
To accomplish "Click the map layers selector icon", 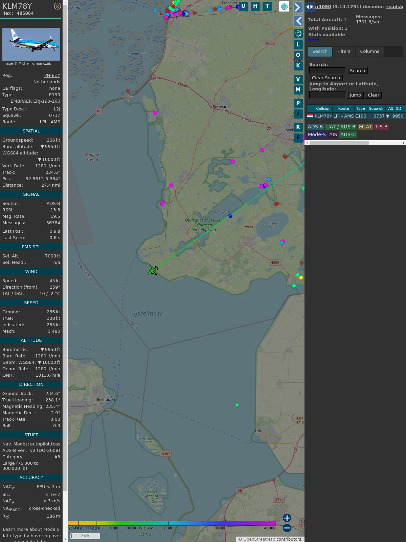I will [x=284, y=6].
